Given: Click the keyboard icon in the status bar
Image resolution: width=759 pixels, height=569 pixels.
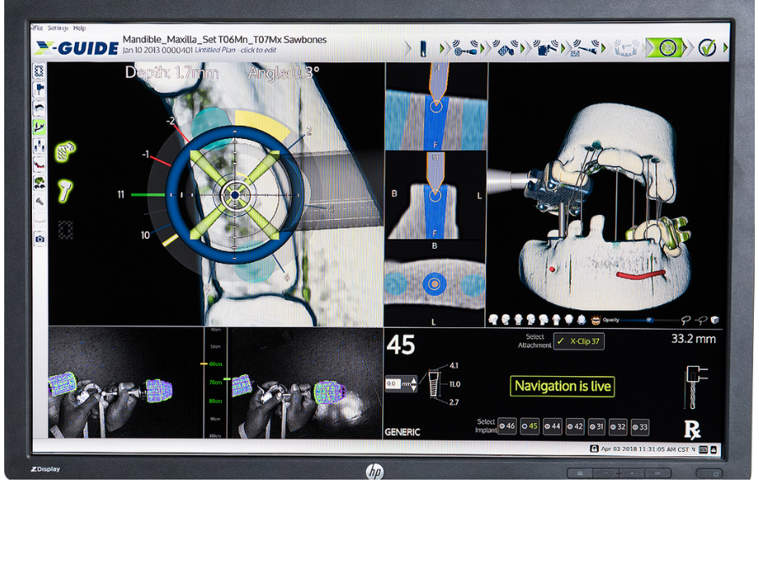Looking at the screenshot, I should coord(703,449).
